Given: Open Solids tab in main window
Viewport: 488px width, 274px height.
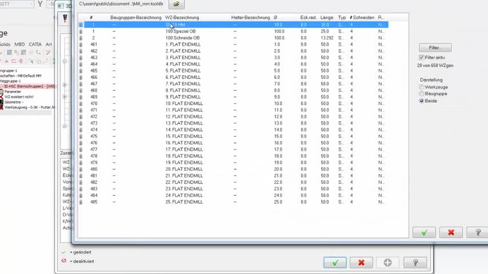Looking at the screenshot, I should pos(5,45).
